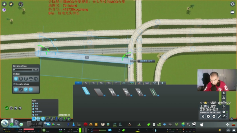Select 路长 snapping radio option
The height and width of the screenshot is (133, 237).
(x=33, y=106)
